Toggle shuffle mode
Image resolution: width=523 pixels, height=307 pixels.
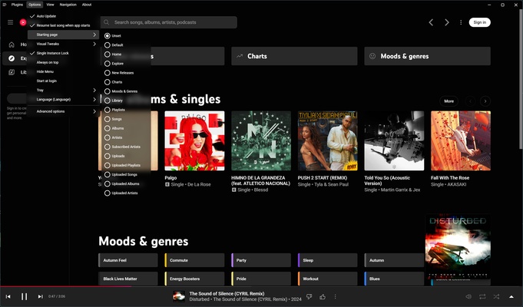(x=496, y=296)
